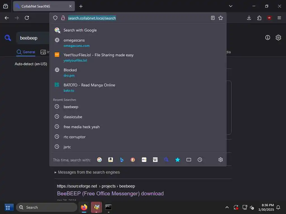Select recent search beebeep
286x214 pixels.
pos(138,107)
